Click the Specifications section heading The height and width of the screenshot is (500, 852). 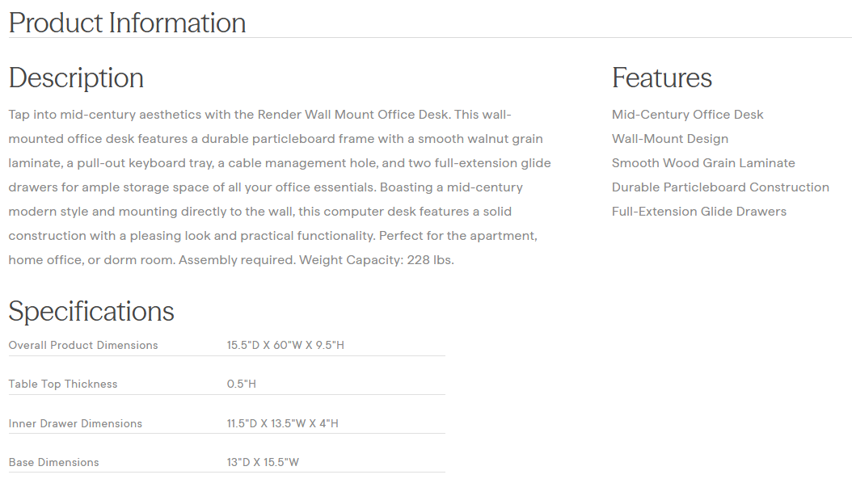pos(91,311)
